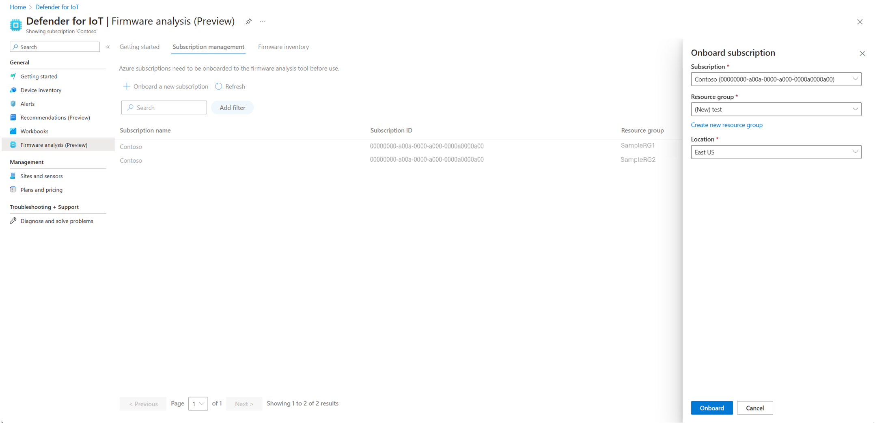Sort by Subscription name column header
Viewport: 875px width, 423px height.
(x=145, y=130)
